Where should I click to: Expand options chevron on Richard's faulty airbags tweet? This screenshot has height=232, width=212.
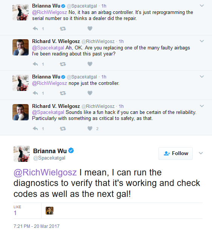[202, 41]
